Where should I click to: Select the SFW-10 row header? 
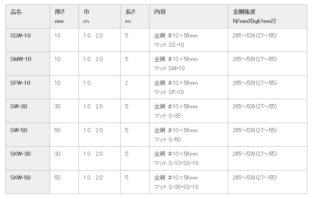pos(28,87)
